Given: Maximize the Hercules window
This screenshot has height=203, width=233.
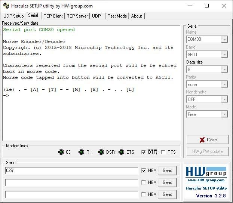Looking at the screenshot, I should point(207,6).
